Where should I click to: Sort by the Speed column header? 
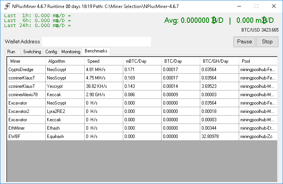(x=104, y=61)
